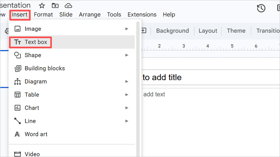Open the Help menu

(x=169, y=15)
